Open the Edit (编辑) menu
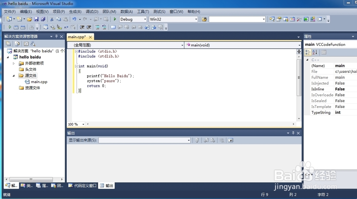357x199 pixels. click(26, 12)
